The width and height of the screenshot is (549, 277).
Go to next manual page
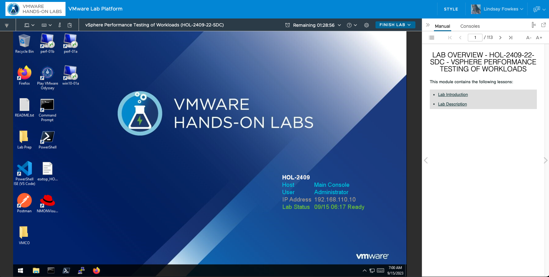500,38
